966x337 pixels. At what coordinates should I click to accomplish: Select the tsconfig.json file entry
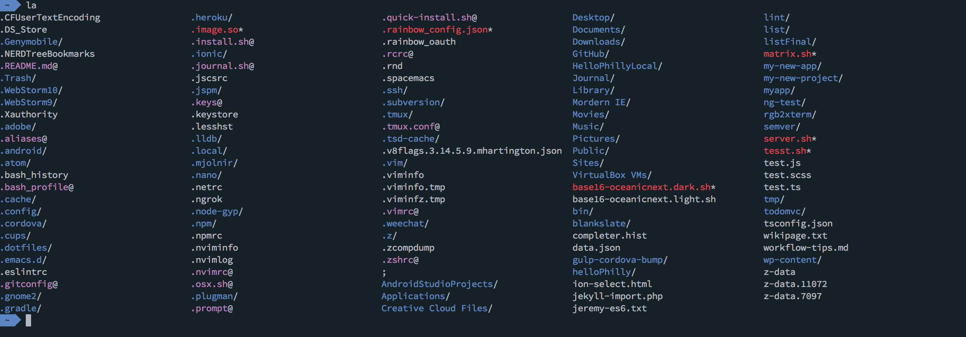[x=798, y=223]
